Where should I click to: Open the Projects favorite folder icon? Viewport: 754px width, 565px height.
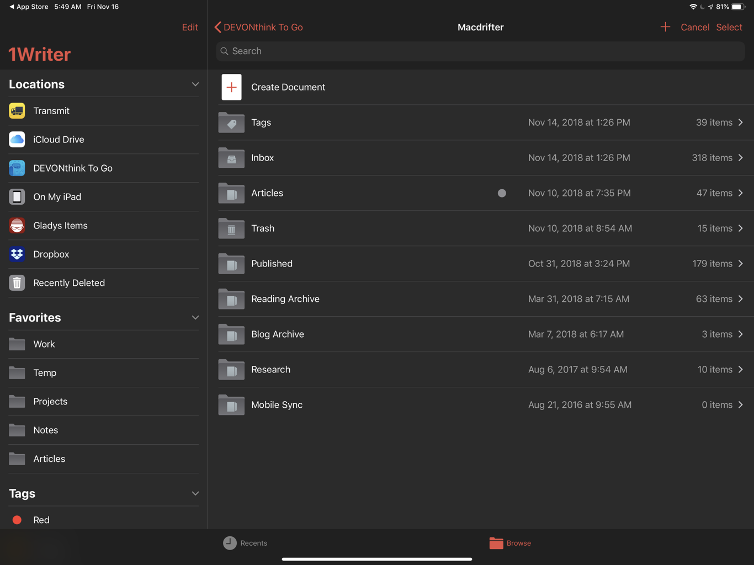(x=17, y=402)
